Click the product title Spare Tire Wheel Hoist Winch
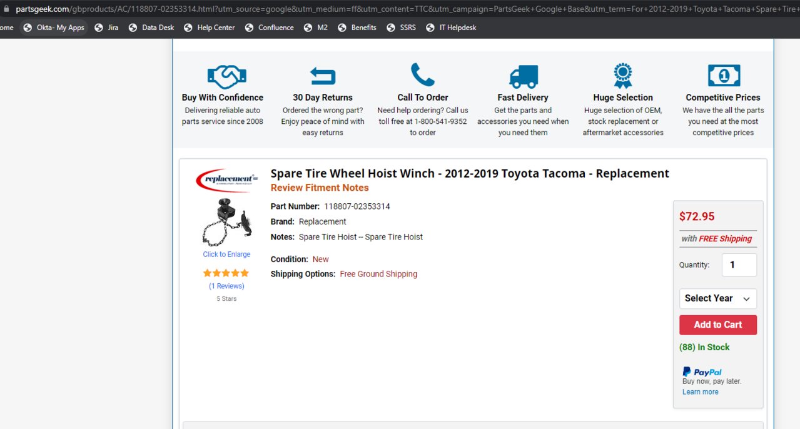The height and width of the screenshot is (429, 800). [x=470, y=174]
